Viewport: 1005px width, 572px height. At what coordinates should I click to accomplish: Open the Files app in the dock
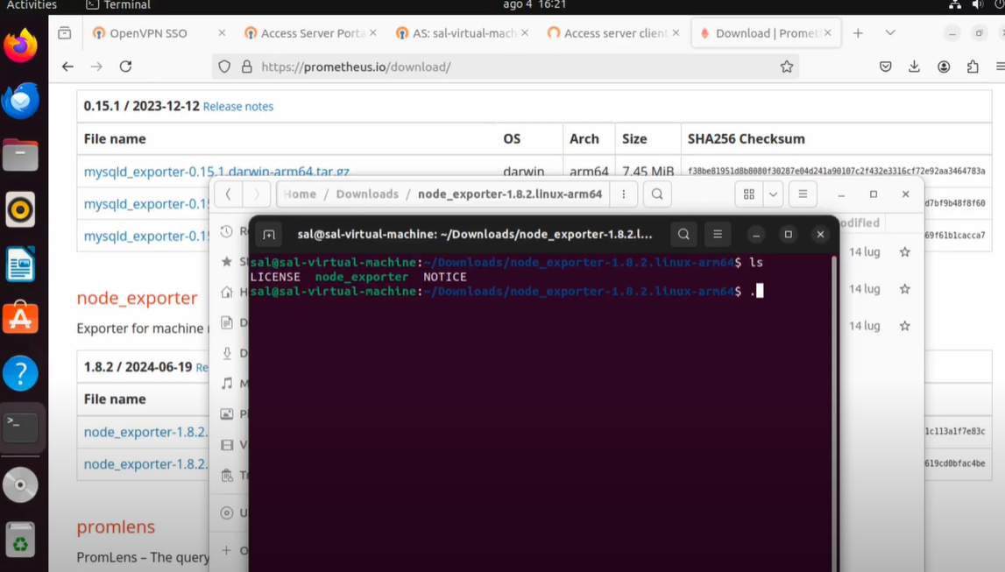pos(20,155)
